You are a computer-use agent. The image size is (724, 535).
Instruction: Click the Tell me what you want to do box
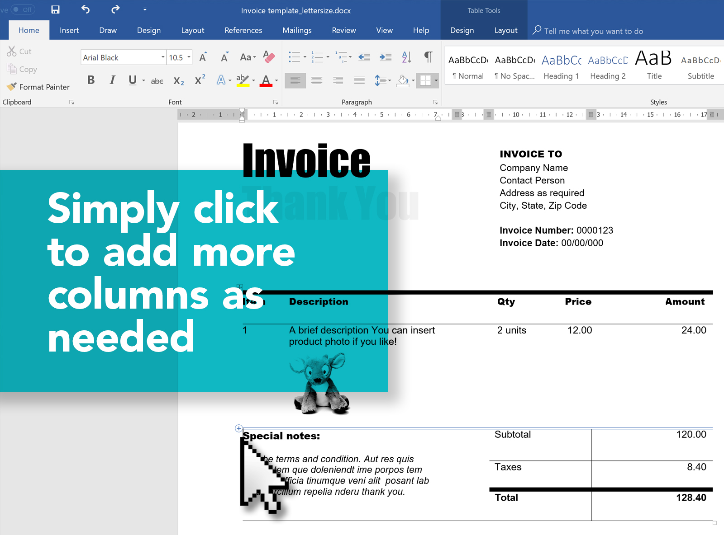coord(588,31)
